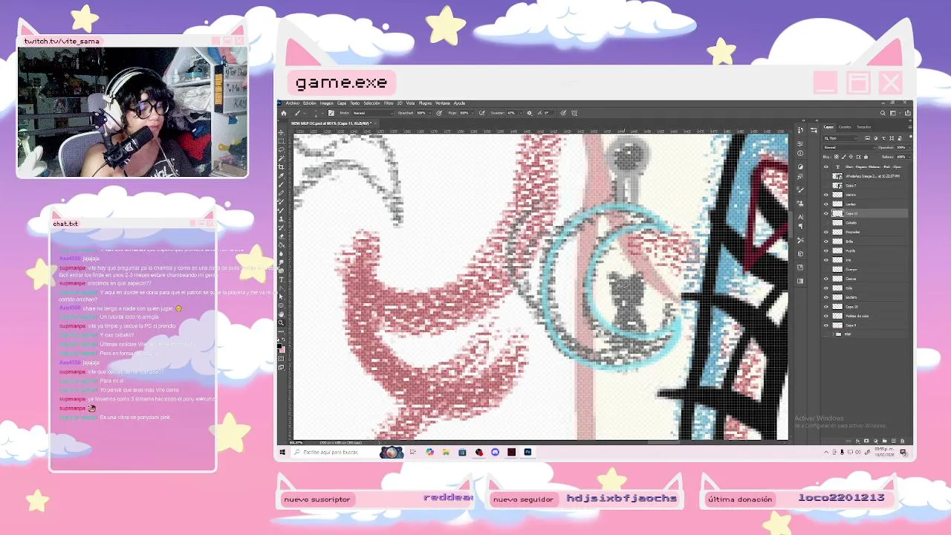The width and height of the screenshot is (951, 535).
Task: Select the Eyedropper tool
Action: (x=281, y=175)
